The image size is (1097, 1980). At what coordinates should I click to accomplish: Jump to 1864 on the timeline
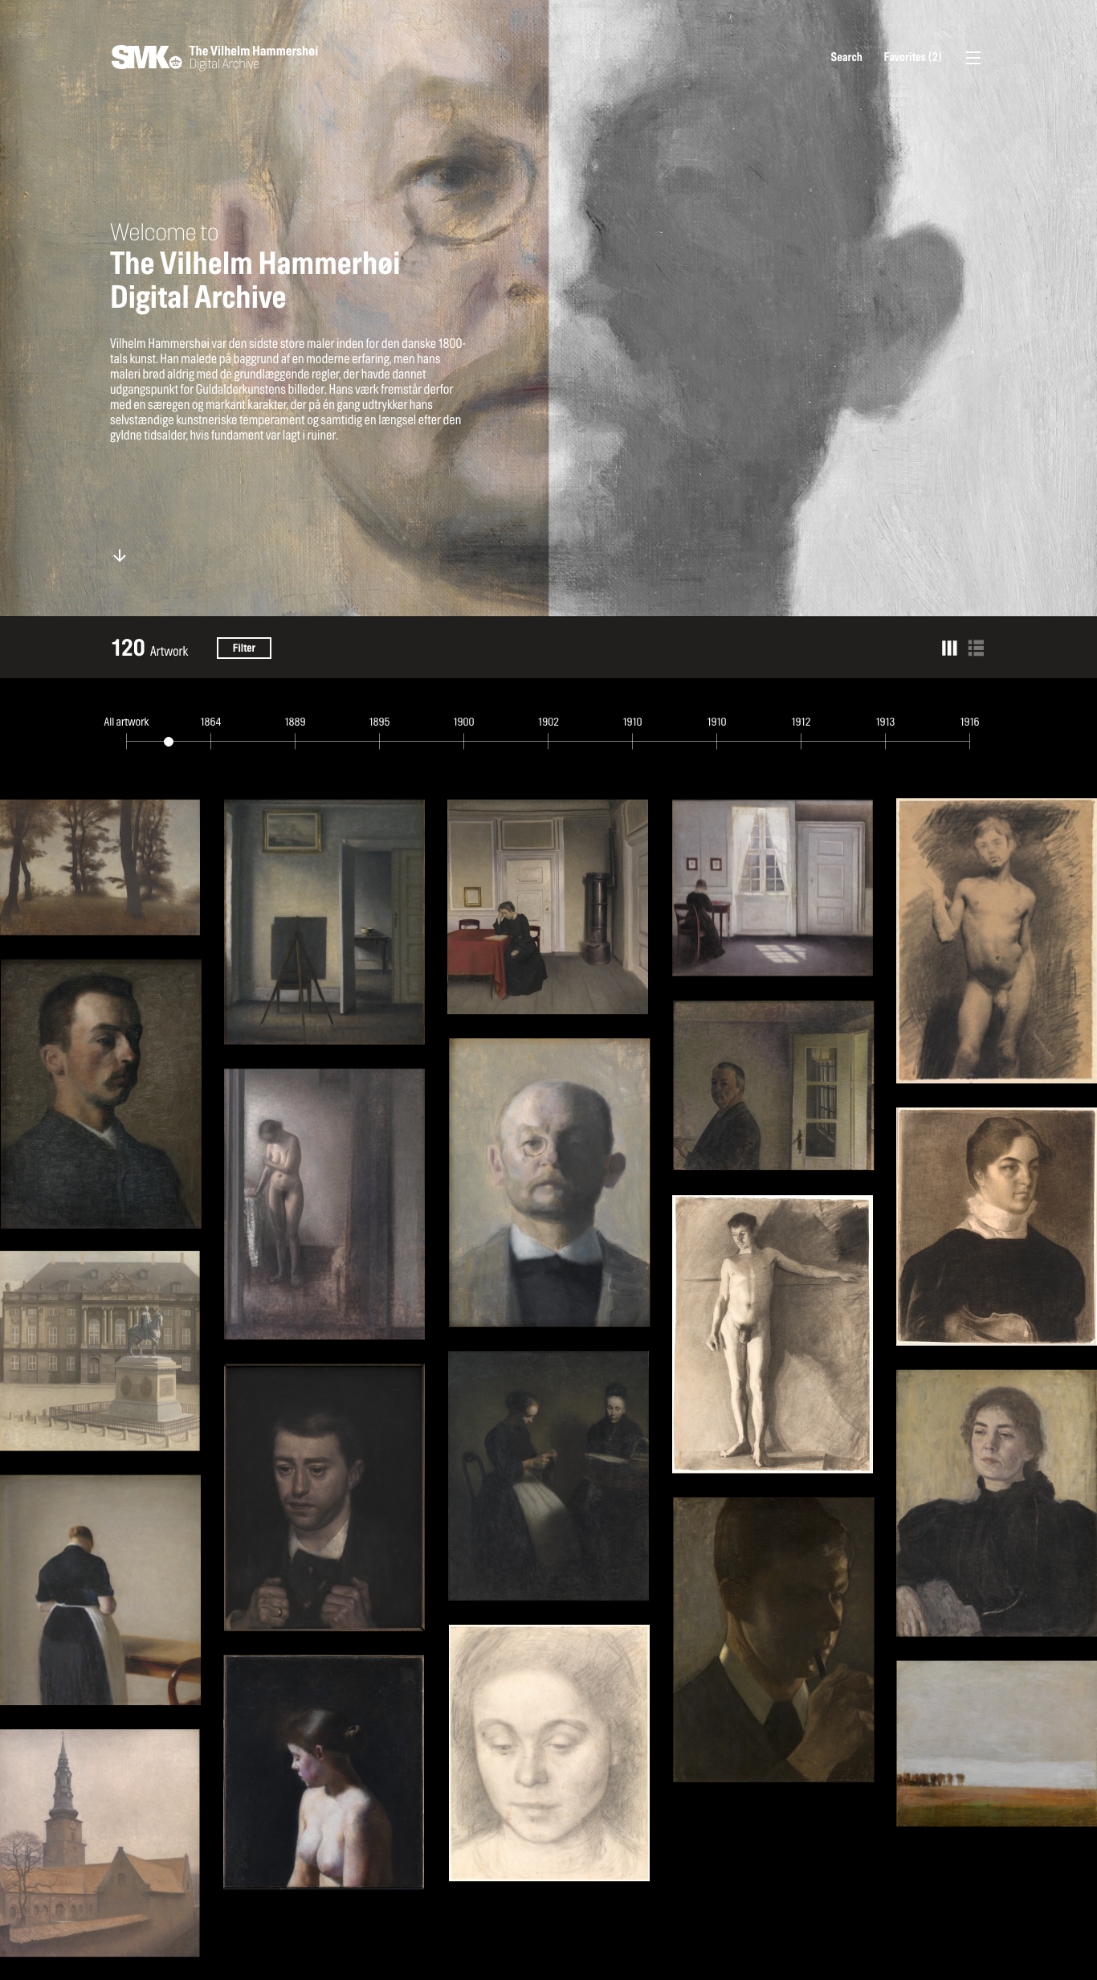point(210,722)
